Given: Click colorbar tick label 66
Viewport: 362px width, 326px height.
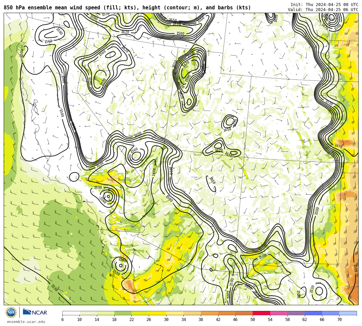Looking at the screenshot, I should pos(322,320).
